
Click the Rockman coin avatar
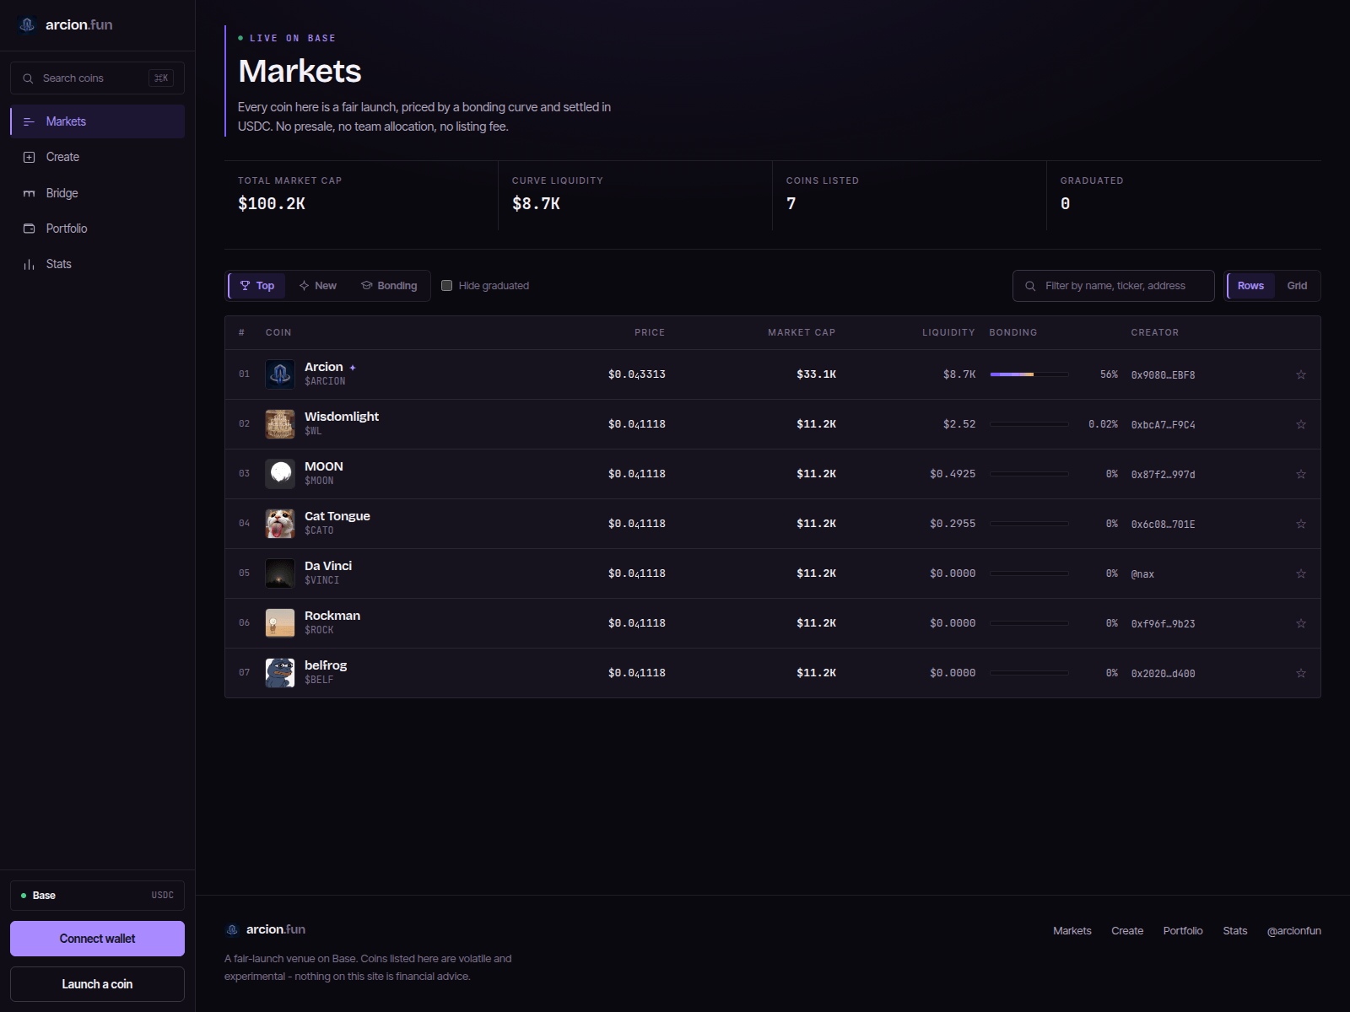(x=280, y=623)
